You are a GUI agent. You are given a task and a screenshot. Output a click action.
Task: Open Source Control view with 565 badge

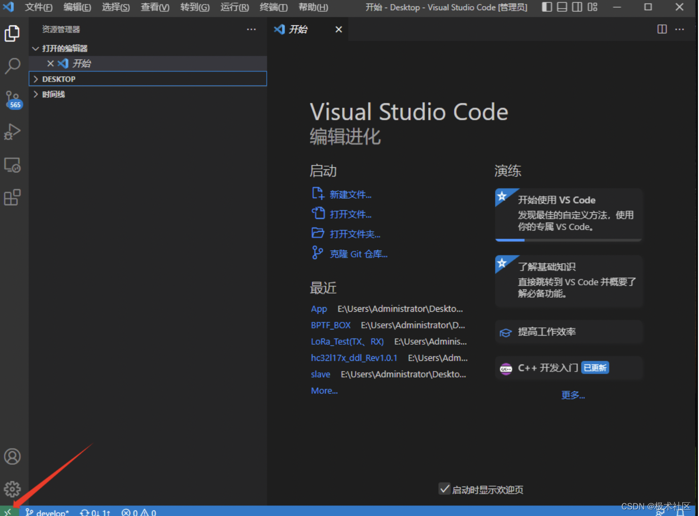(13, 99)
